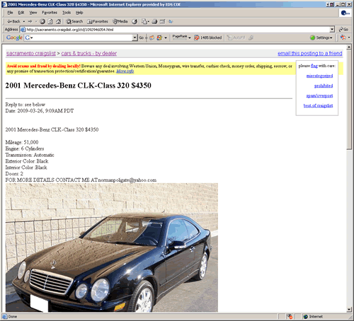Expand the Google search box history dropdown

coord(135,37)
